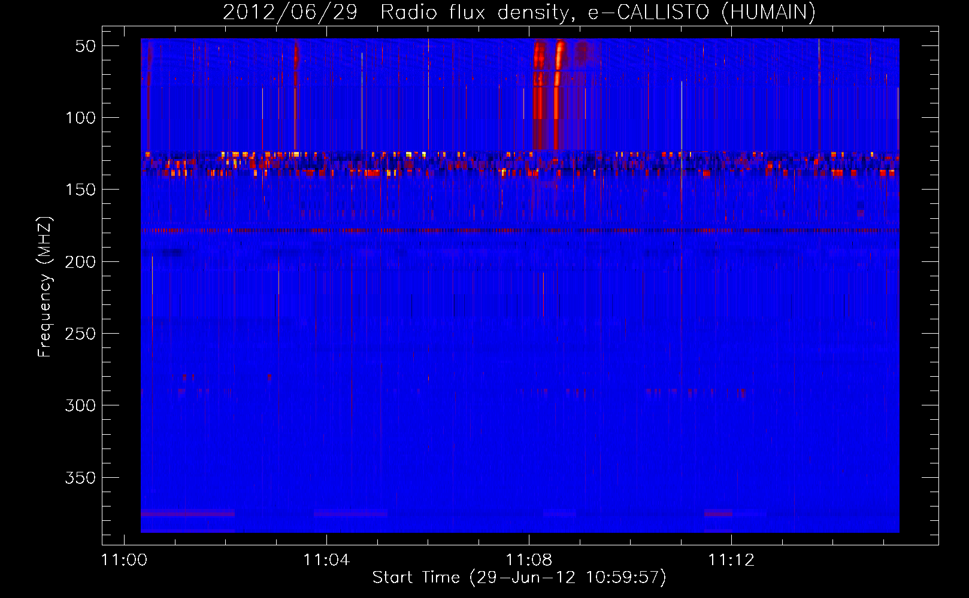Click the 11:00 time tick label
Viewport: 969px width, 598px height.
tap(124, 560)
